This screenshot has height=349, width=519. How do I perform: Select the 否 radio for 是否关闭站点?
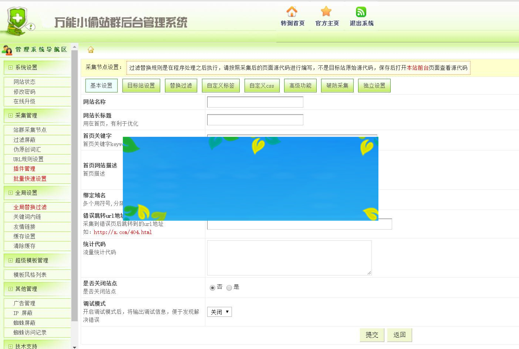[212, 287]
